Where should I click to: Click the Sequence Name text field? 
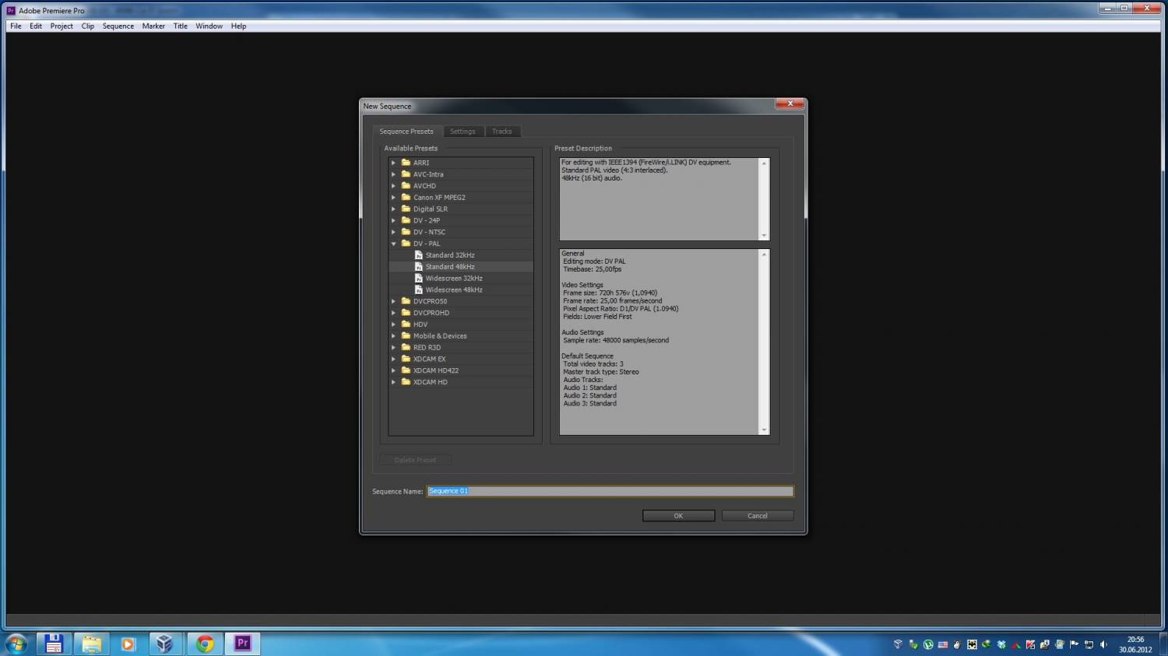[610, 491]
